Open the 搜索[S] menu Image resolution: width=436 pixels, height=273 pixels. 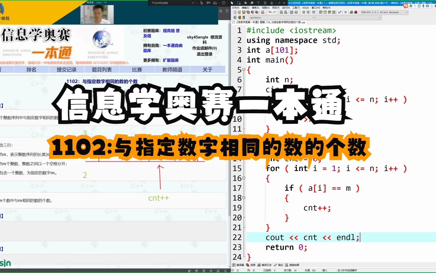(255, 8)
